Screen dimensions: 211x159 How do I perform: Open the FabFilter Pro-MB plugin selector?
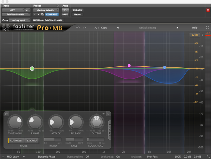(x=16, y=14)
